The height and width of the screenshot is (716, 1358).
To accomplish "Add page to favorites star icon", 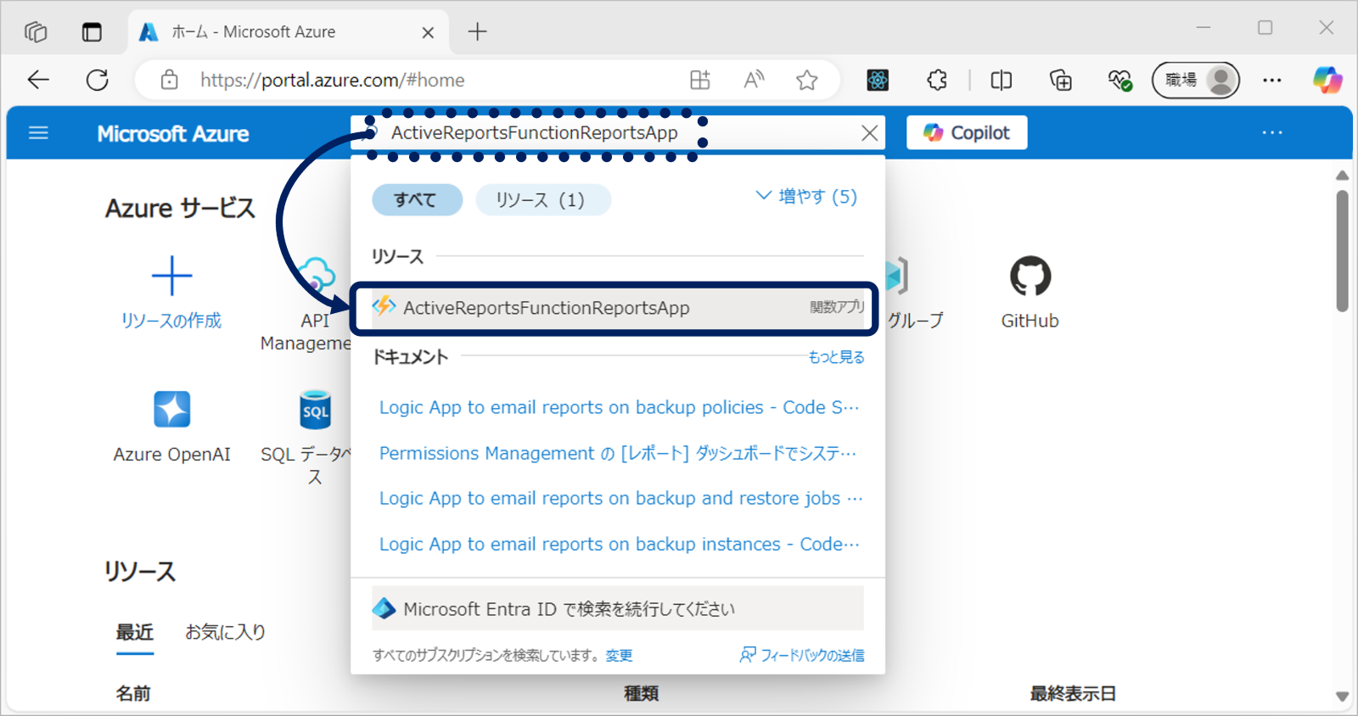I will click(807, 80).
